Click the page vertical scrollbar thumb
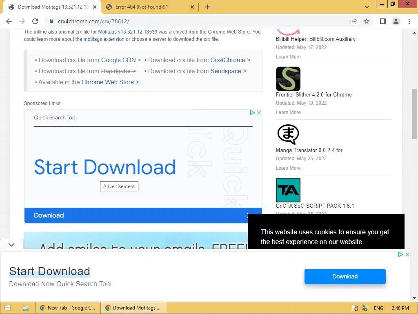The height and width of the screenshot is (314, 418). (x=414, y=114)
